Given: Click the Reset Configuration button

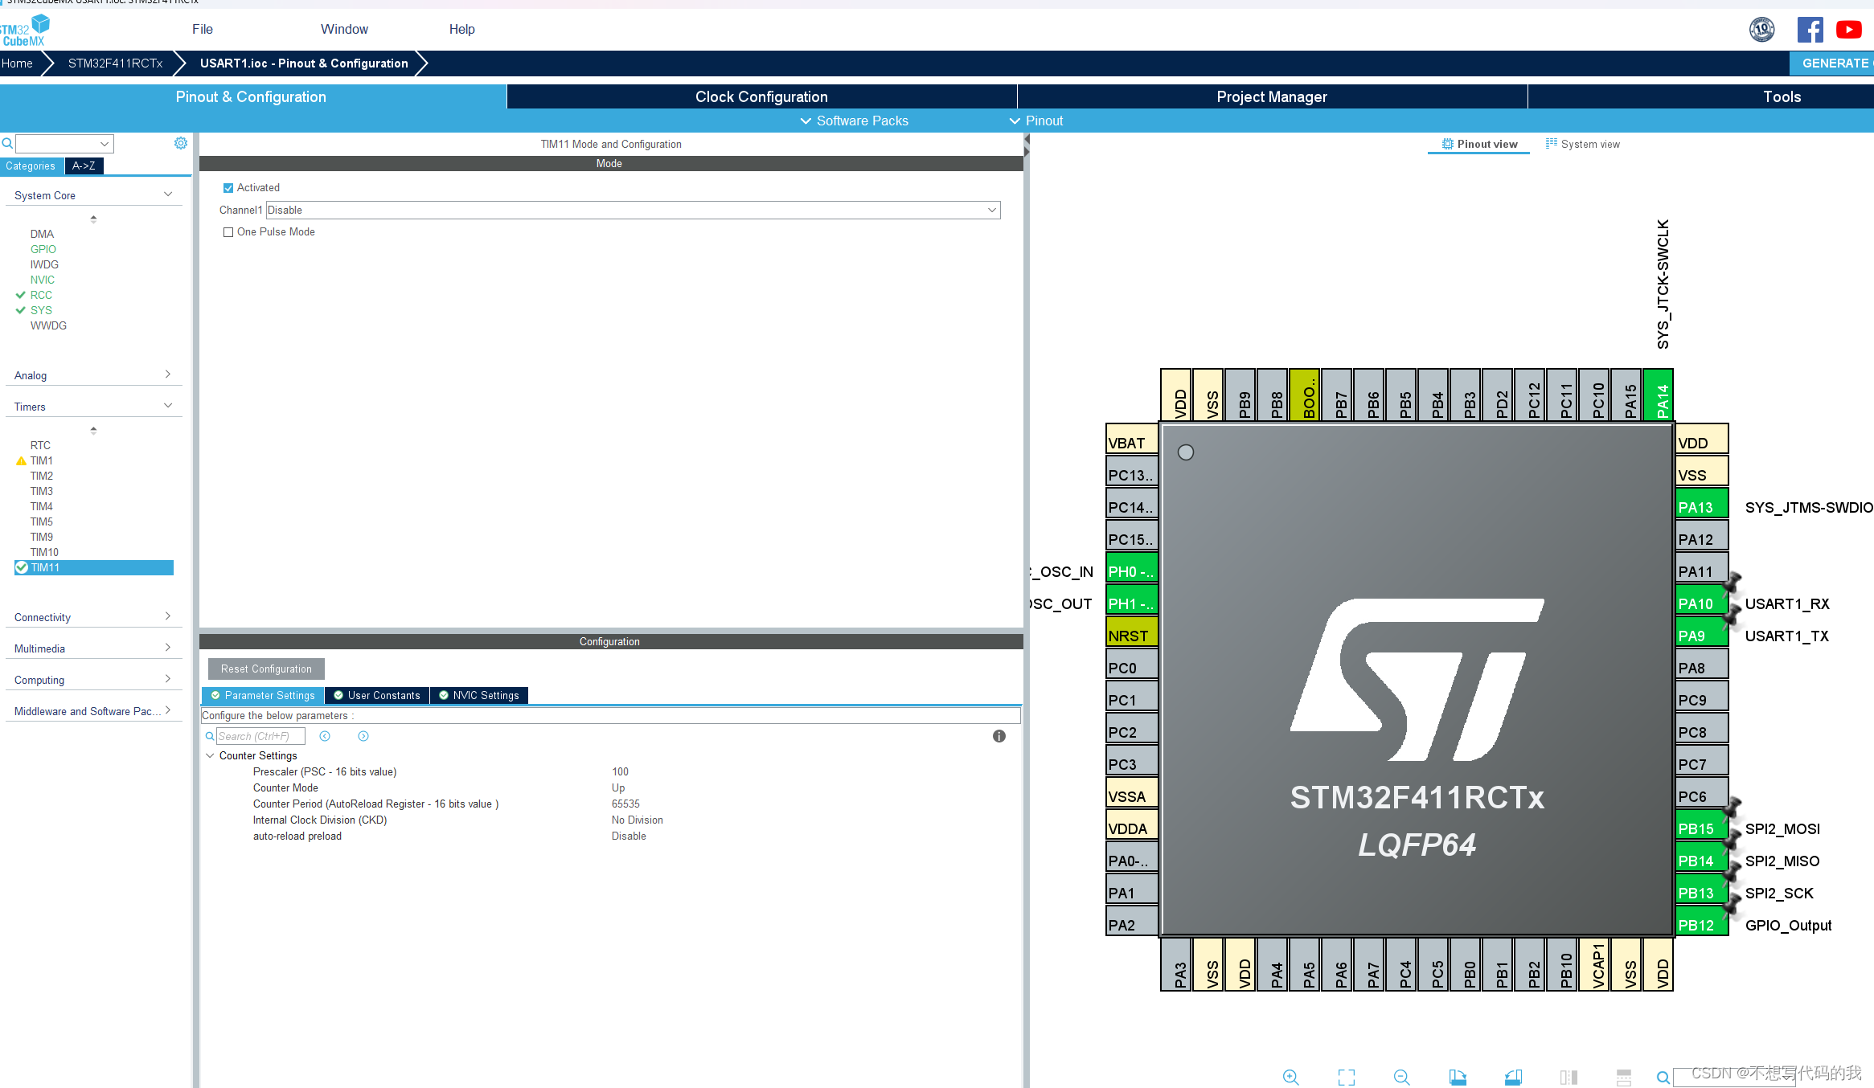Looking at the screenshot, I should [x=266, y=669].
